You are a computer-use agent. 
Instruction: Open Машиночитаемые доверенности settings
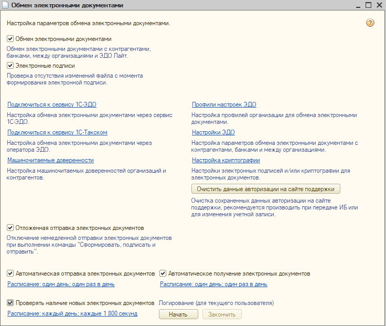click(x=50, y=160)
